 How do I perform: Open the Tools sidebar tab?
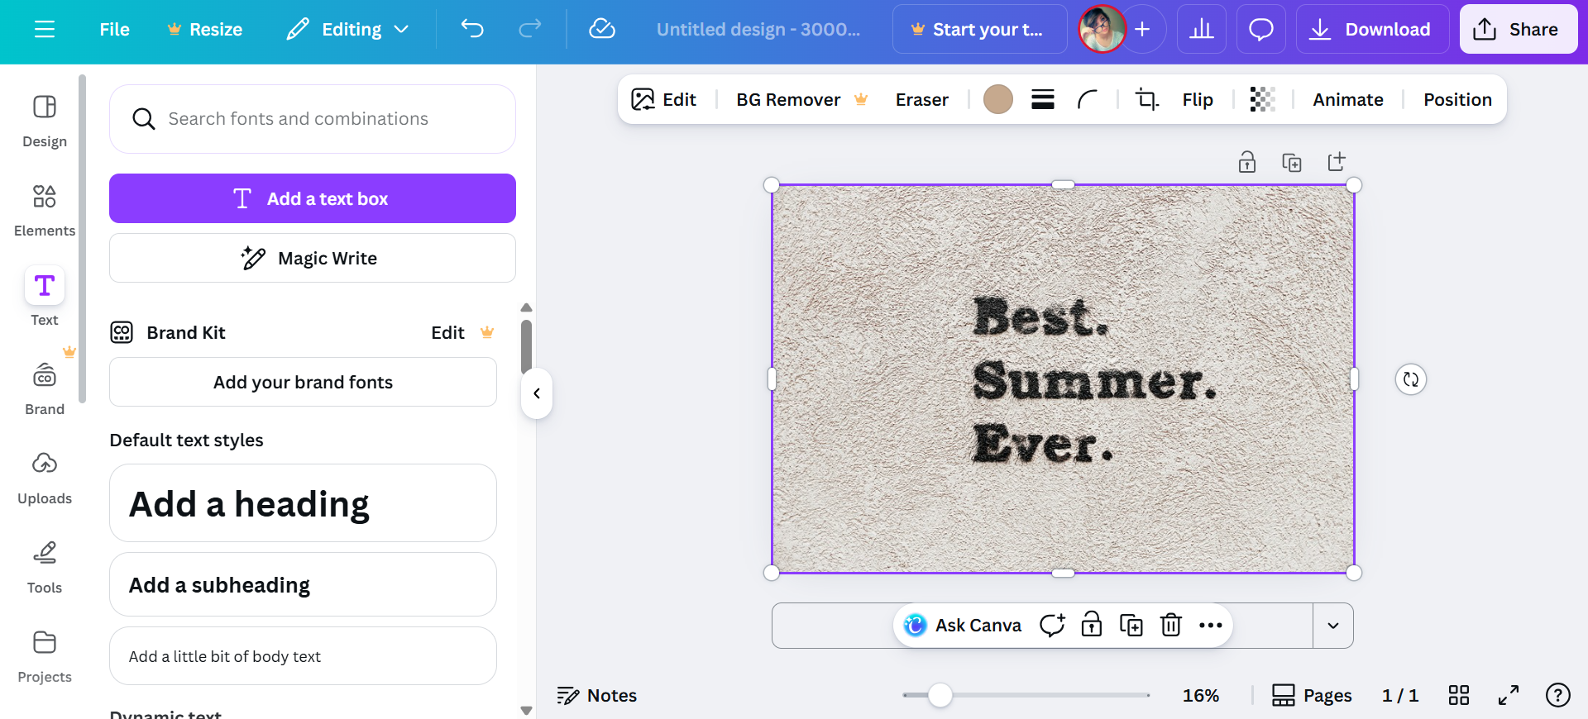point(45,568)
